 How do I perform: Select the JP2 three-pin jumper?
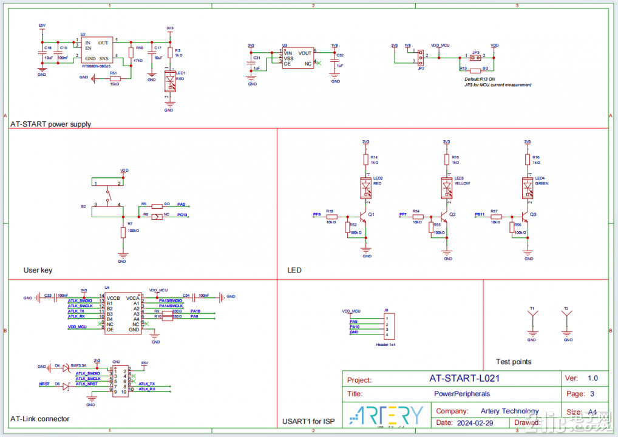coord(421,58)
